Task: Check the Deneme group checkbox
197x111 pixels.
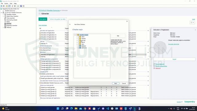Action: tap(79, 39)
